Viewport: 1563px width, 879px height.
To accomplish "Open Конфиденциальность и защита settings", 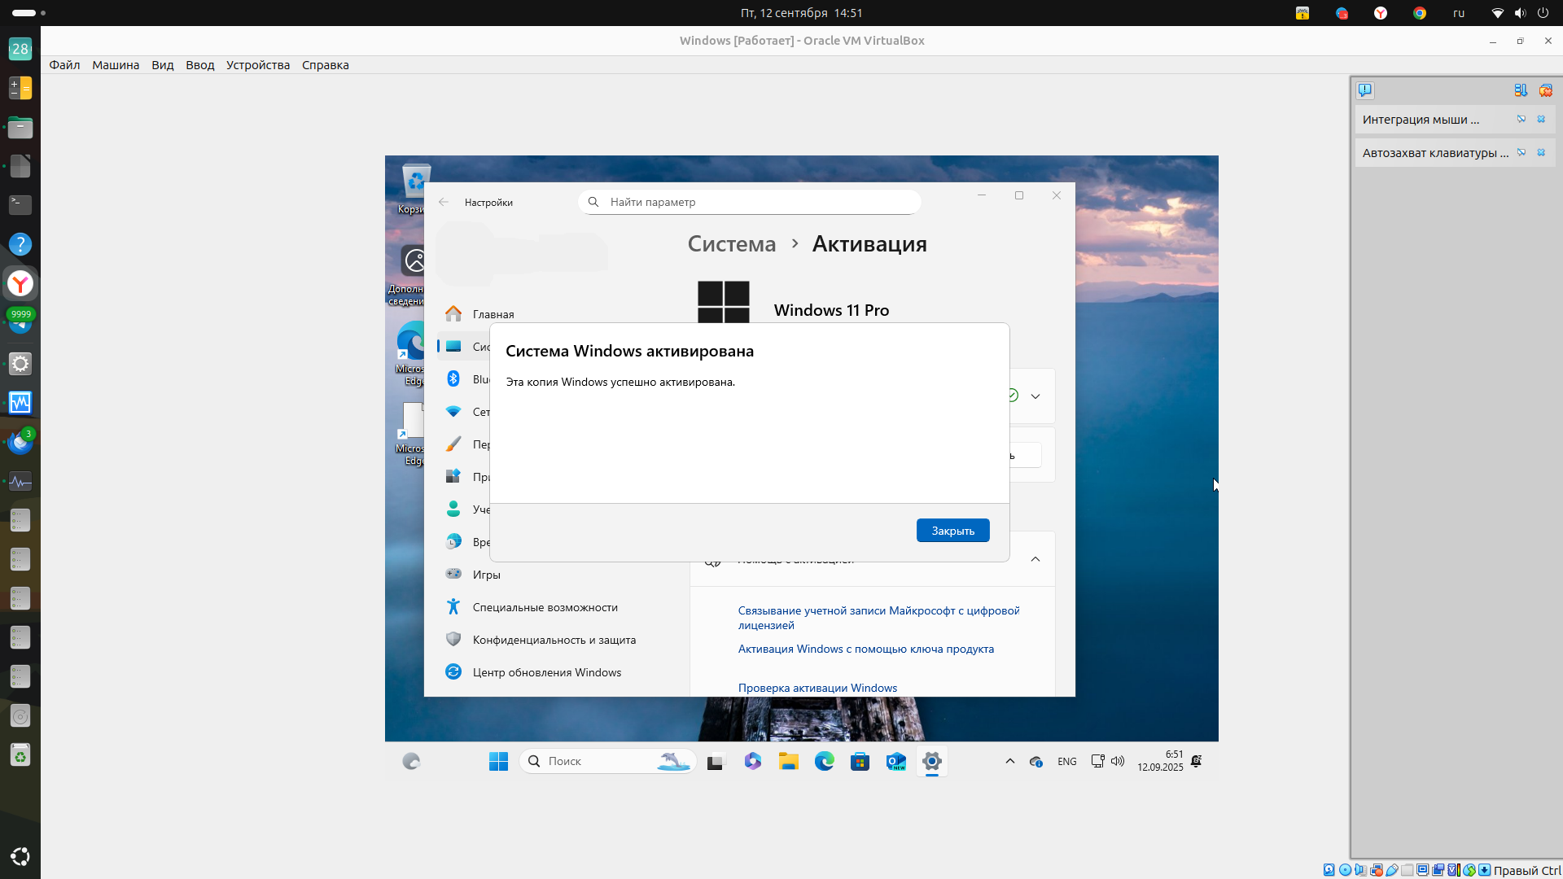I will pyautogui.click(x=554, y=640).
